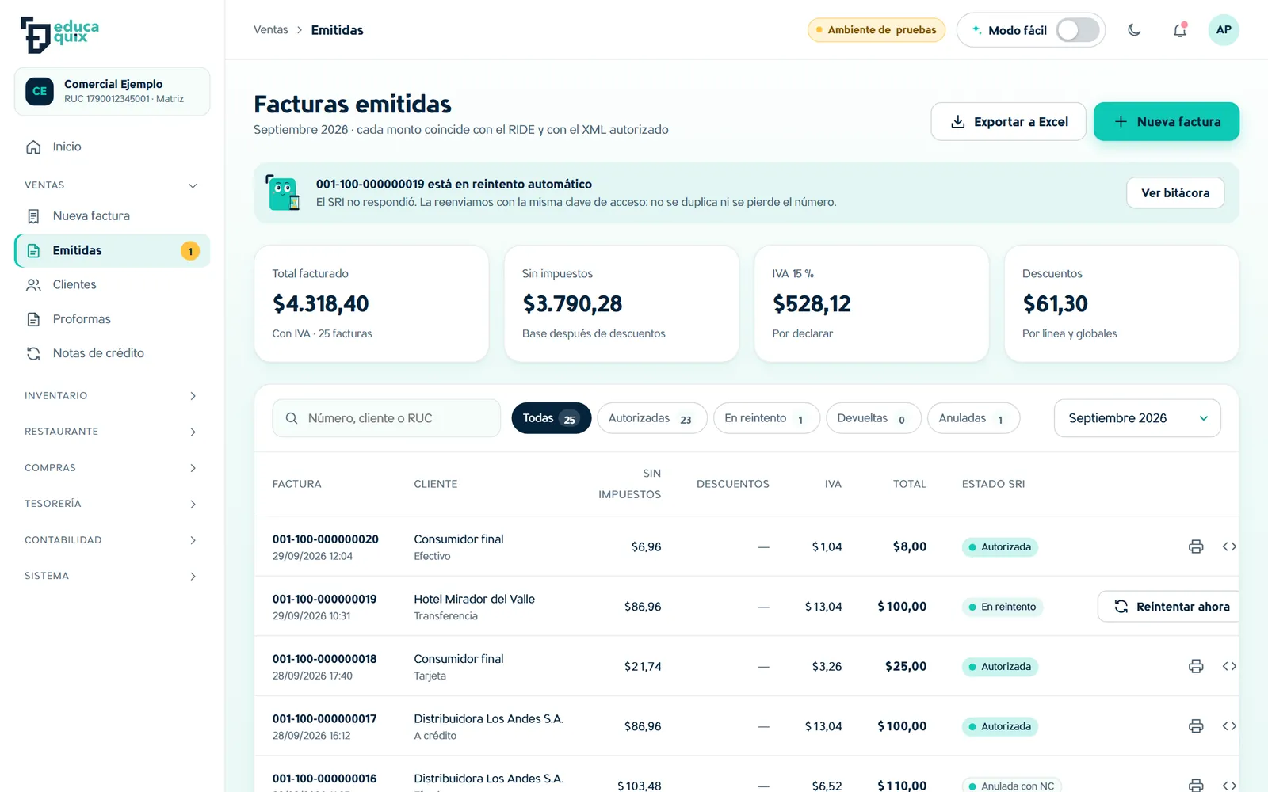1268x792 pixels.
Task: View XML code of invoice 001-100-000000017
Action: (1229, 726)
